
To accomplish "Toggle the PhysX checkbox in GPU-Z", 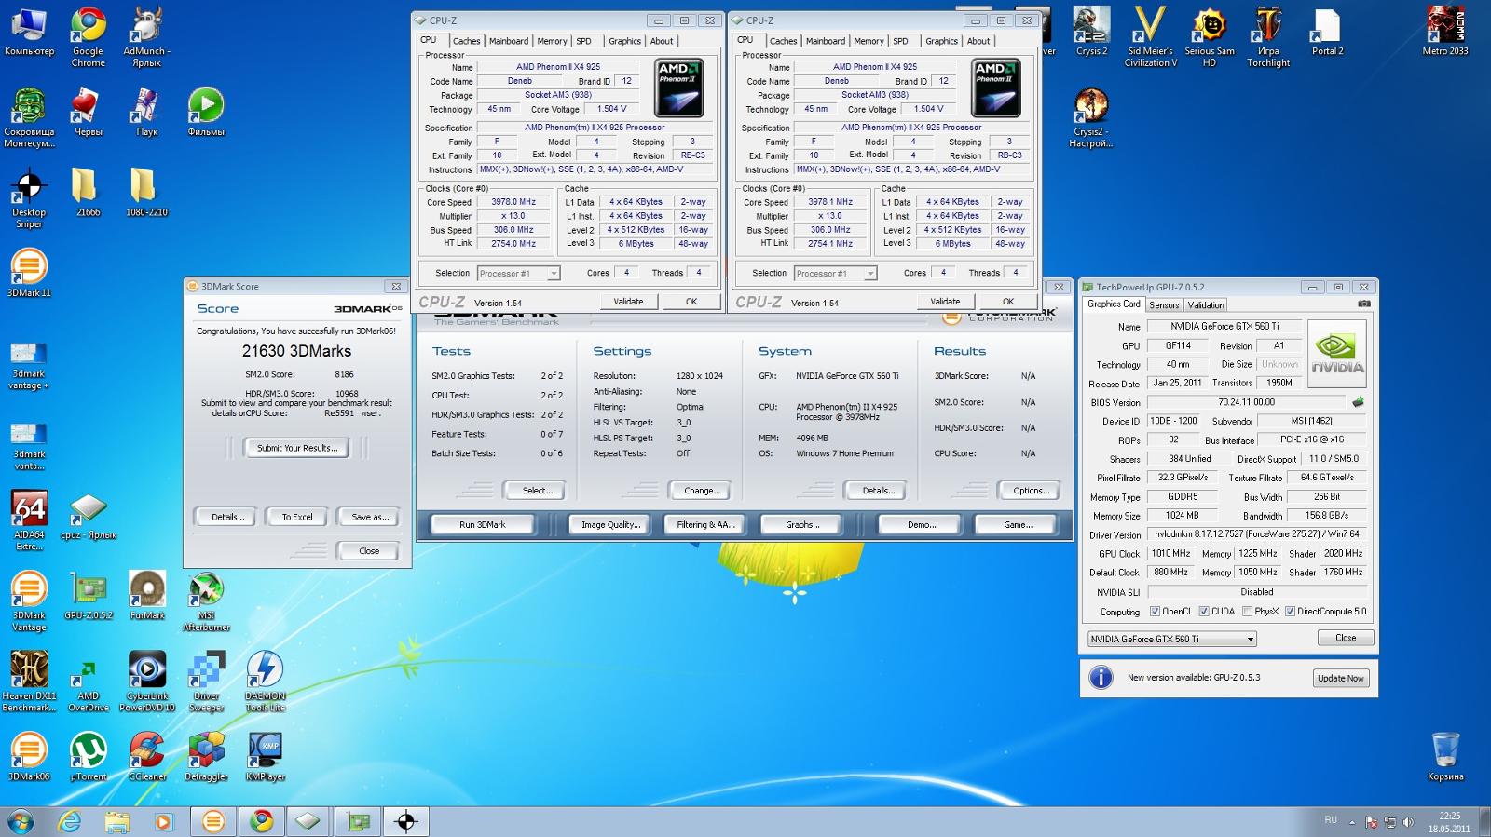I will point(1248,612).
